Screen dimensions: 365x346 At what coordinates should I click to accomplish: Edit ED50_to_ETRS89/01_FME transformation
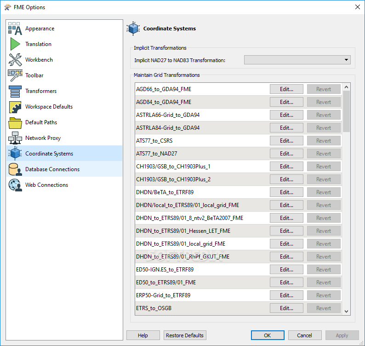tap(286, 283)
